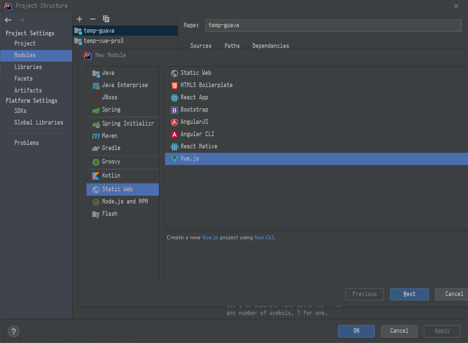Open the Vue CLI link

click(264, 238)
